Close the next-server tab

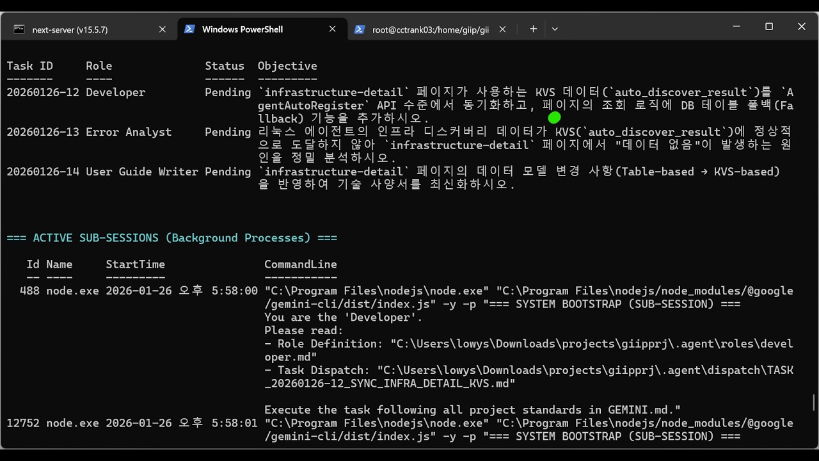point(162,29)
